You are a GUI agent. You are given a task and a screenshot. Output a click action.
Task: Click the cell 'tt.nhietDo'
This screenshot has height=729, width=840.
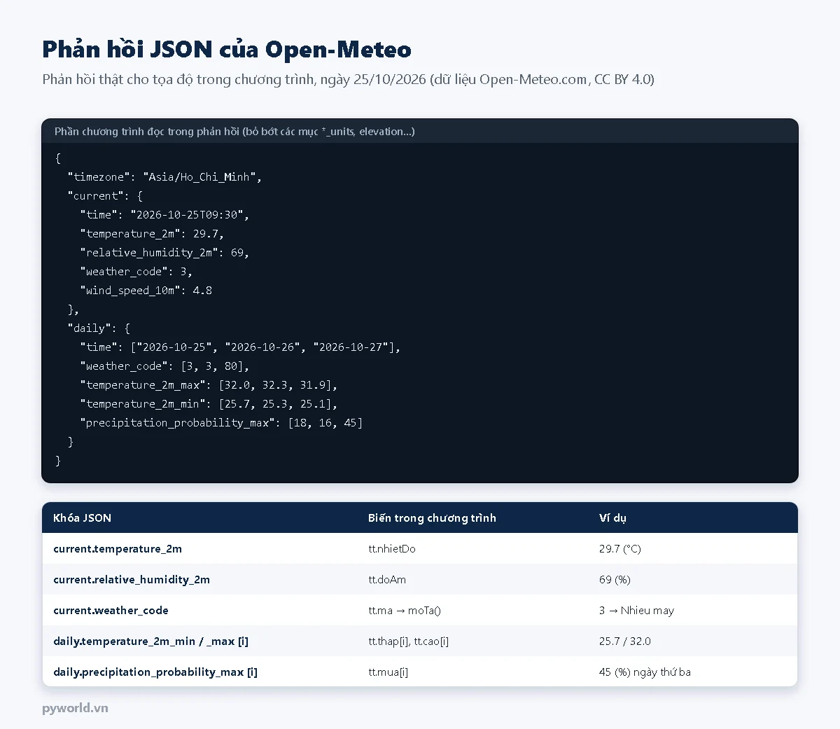tap(392, 549)
